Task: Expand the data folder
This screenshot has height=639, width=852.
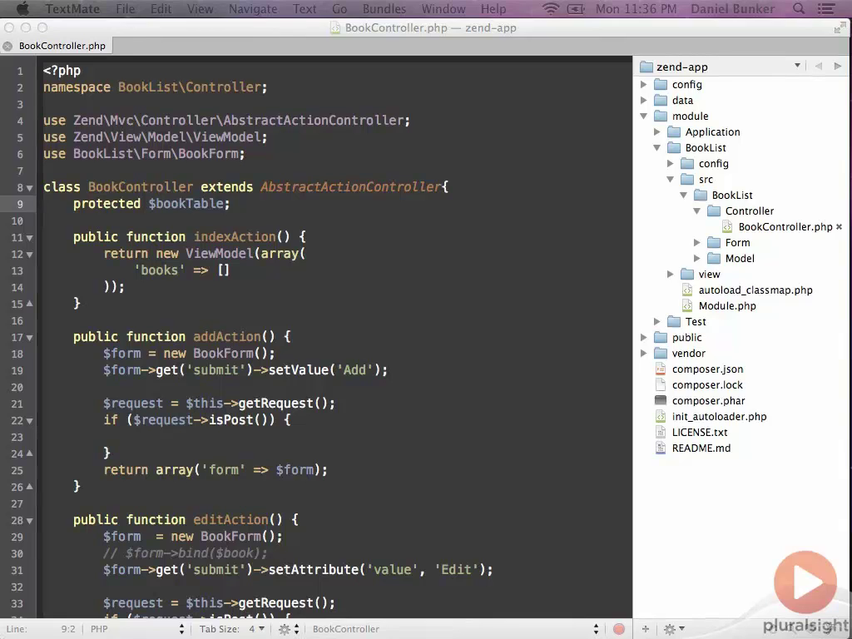Action: pyautogui.click(x=643, y=100)
